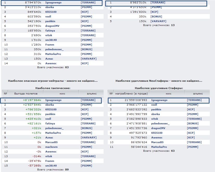Click [BONUS] alliance in 2'471'908'881 row
Screen dimensions: 215x172
tap(192, 124)
